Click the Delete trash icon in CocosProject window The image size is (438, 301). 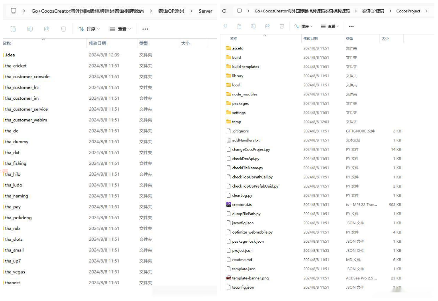[x=282, y=26]
